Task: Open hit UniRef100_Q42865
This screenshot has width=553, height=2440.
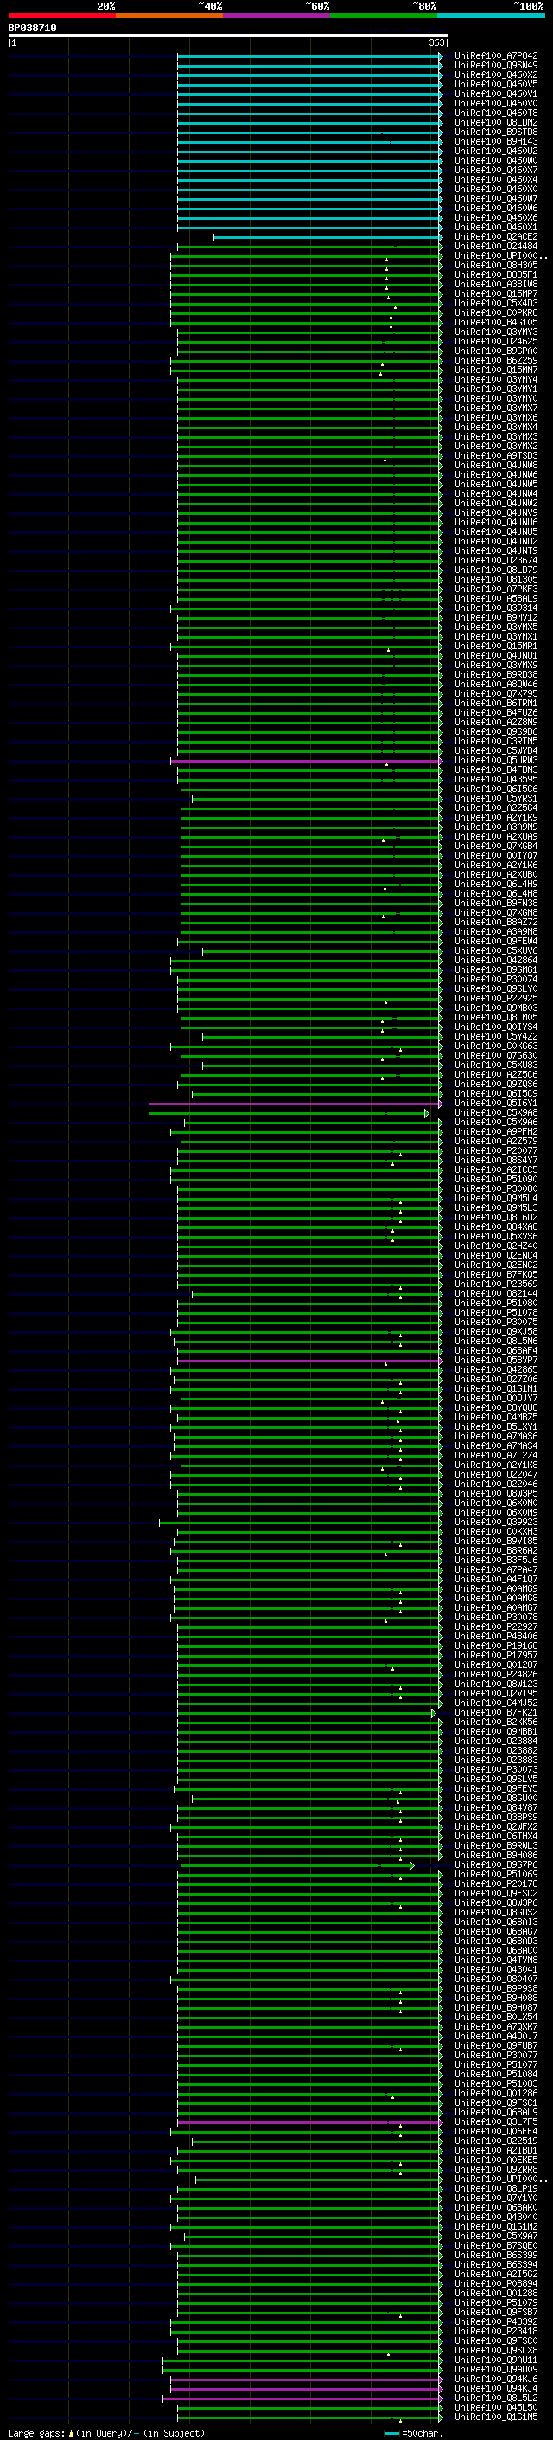Action: pyautogui.click(x=496, y=1369)
